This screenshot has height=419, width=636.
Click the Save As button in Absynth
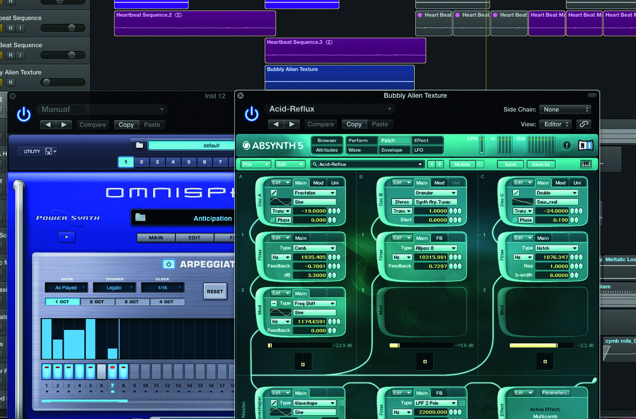pos(541,164)
